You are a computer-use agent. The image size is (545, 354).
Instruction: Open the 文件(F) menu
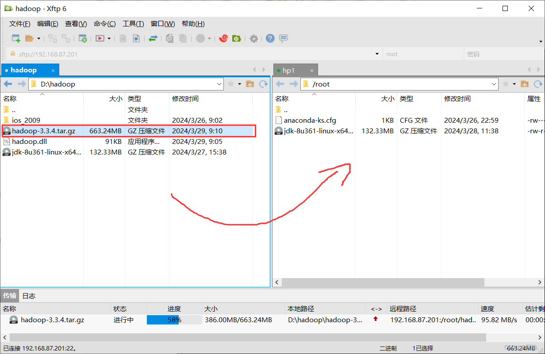[x=20, y=24]
